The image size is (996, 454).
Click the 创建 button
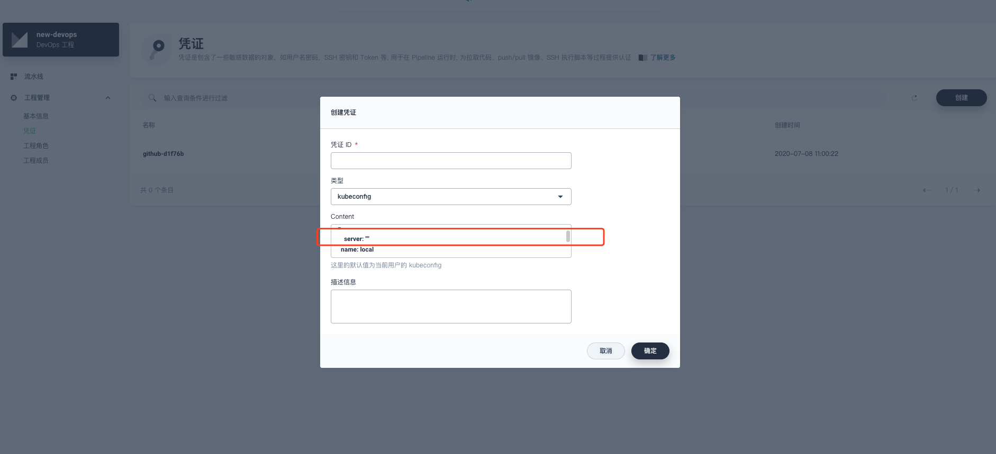pos(961,98)
